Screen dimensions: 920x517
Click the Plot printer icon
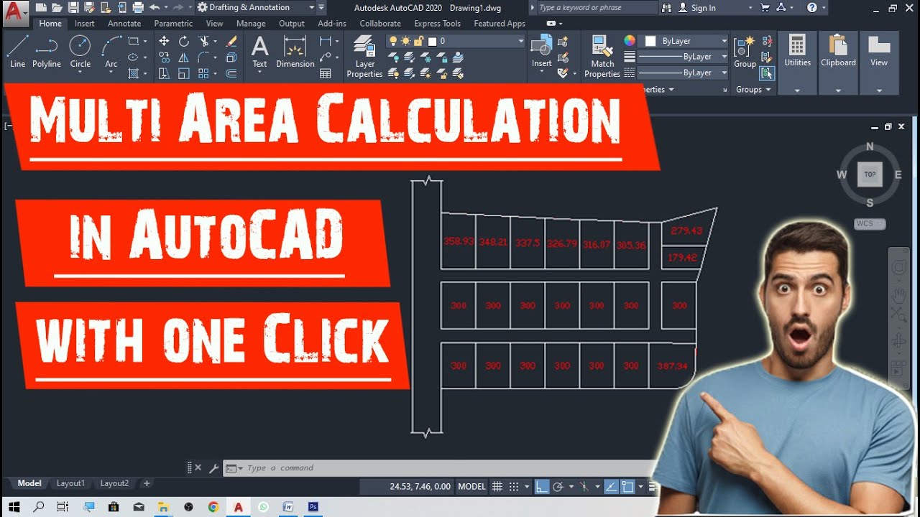point(138,7)
